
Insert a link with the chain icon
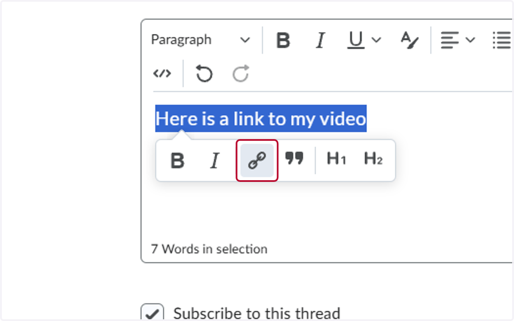(x=257, y=160)
